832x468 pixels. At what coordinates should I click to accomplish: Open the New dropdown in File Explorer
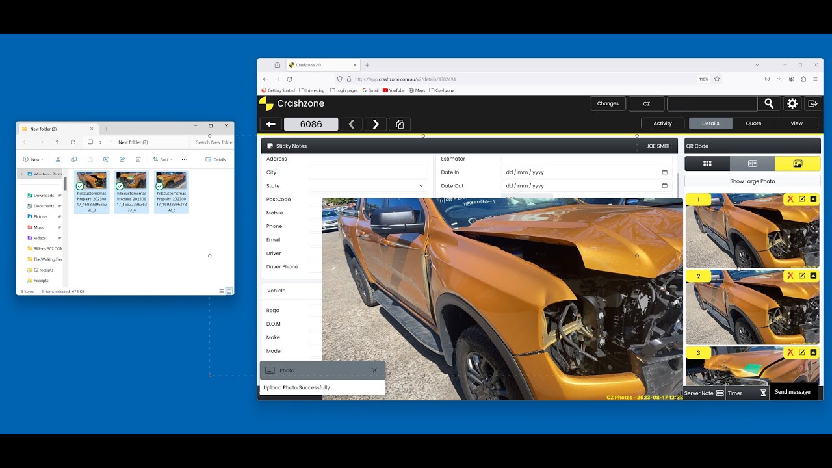[33, 159]
